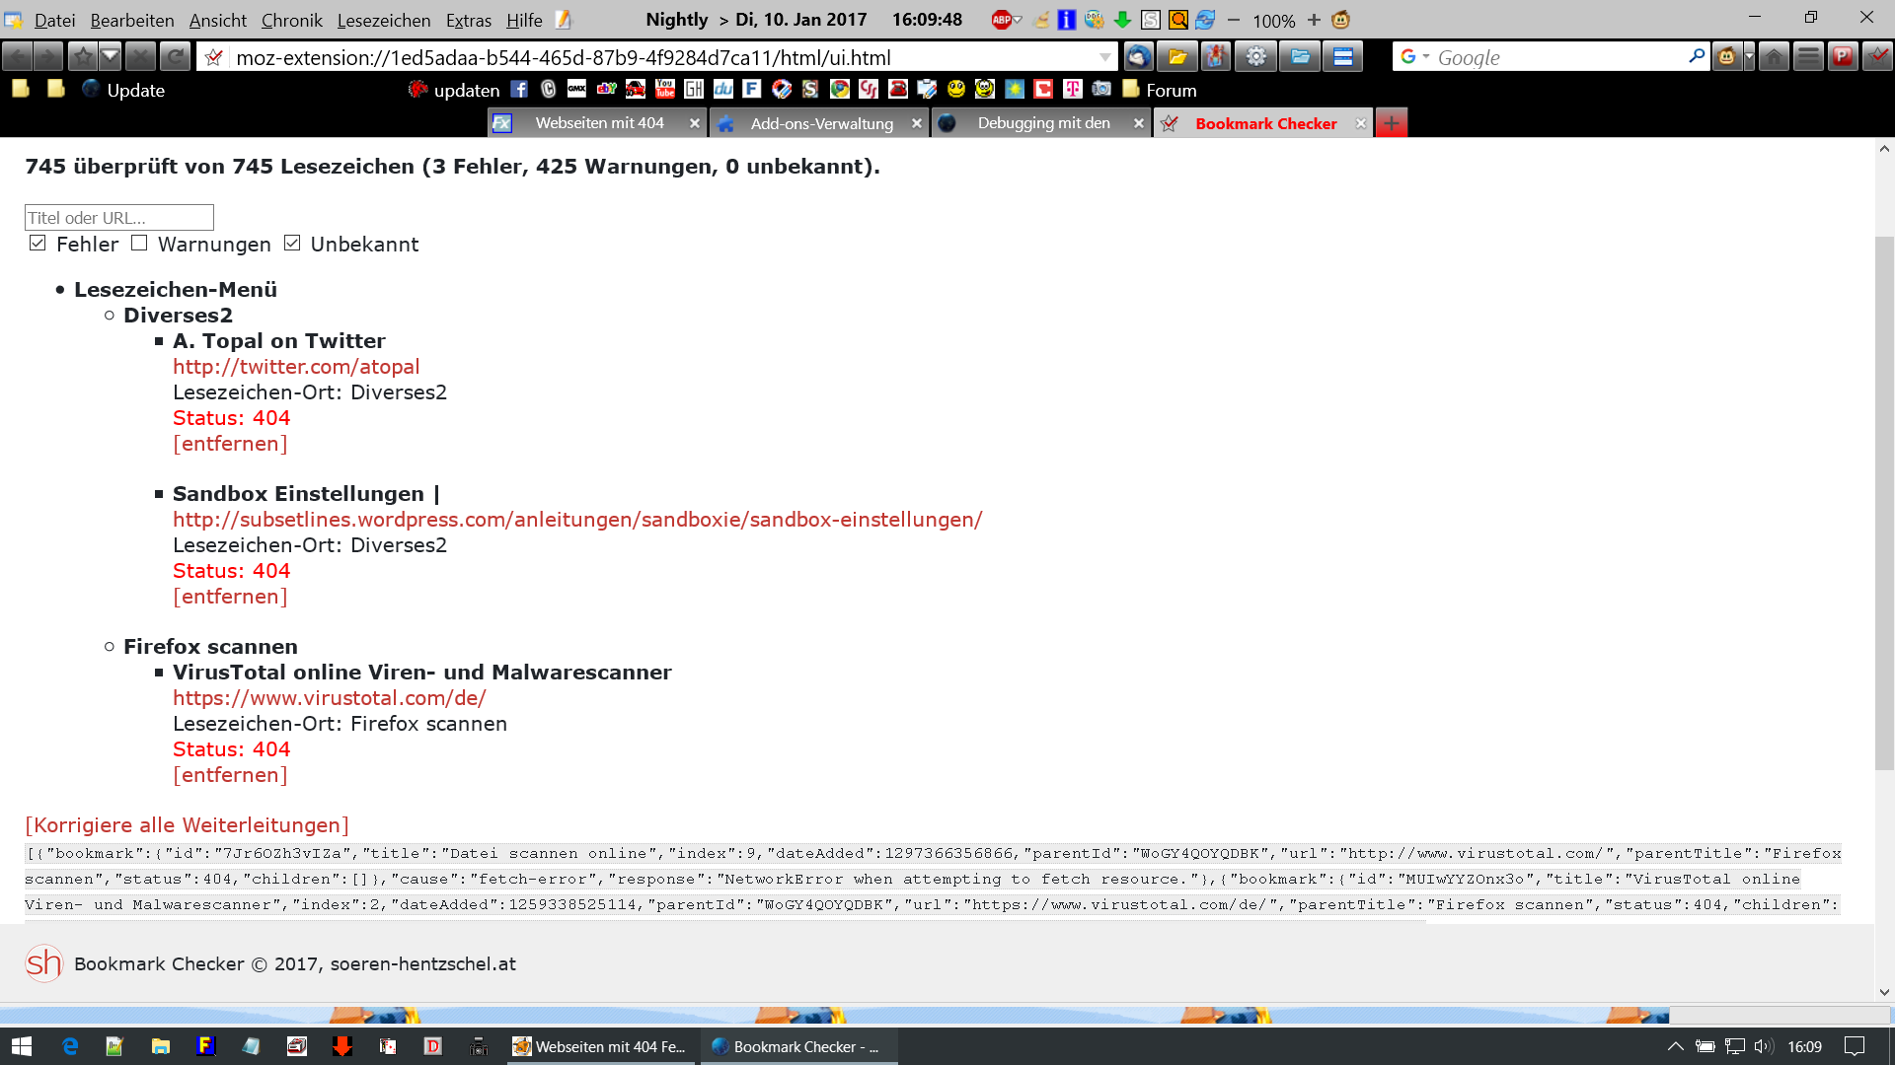Open new tab with red plus button
Image resolution: width=1895 pixels, height=1065 pixels.
tap(1391, 123)
